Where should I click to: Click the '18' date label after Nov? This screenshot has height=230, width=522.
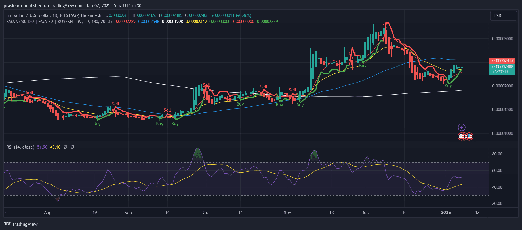click(x=332, y=213)
